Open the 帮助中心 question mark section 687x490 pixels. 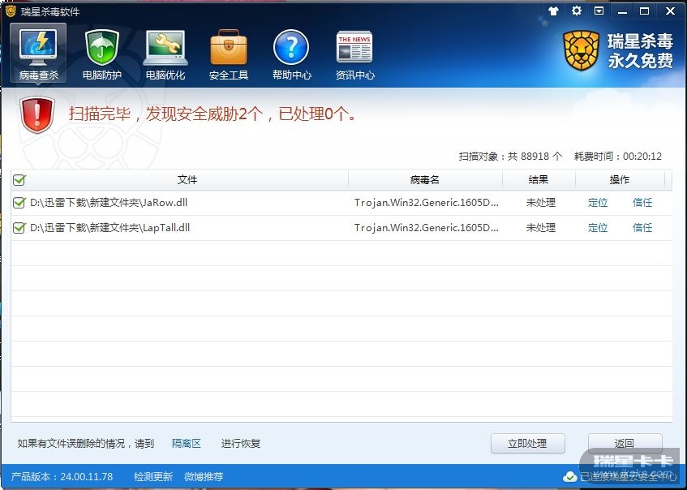(x=291, y=54)
